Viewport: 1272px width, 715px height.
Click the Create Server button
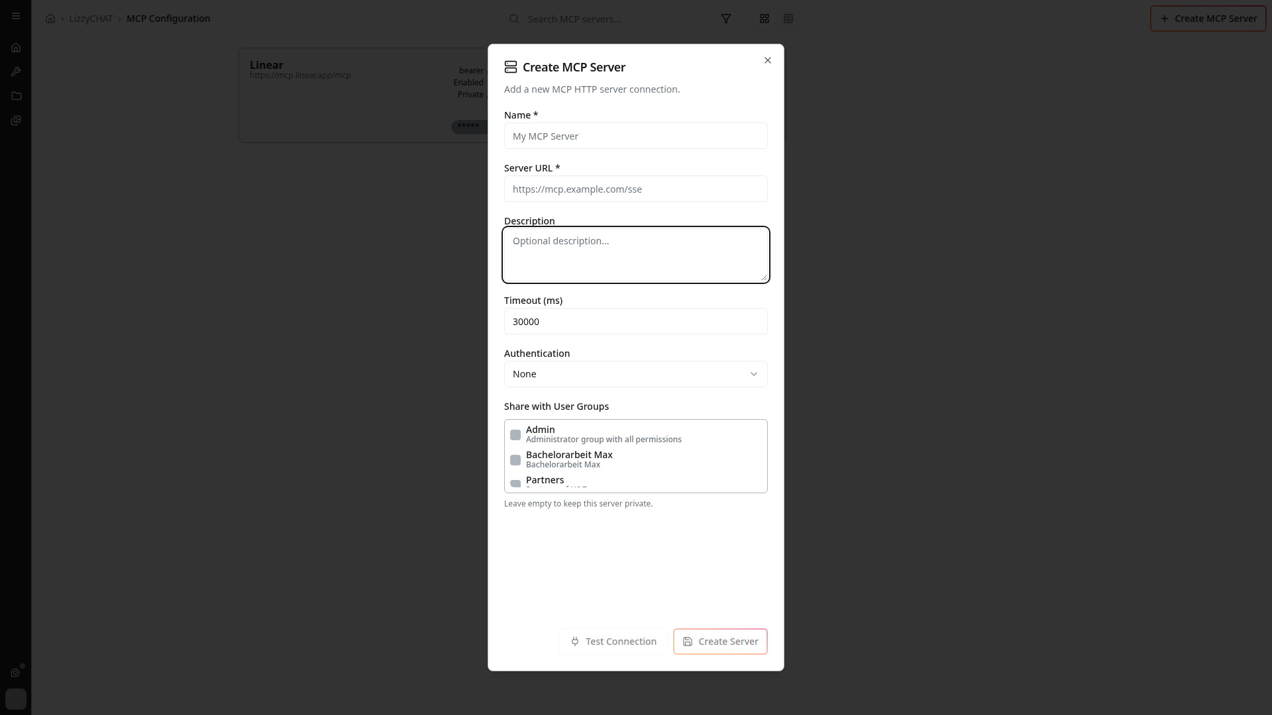[x=720, y=642]
